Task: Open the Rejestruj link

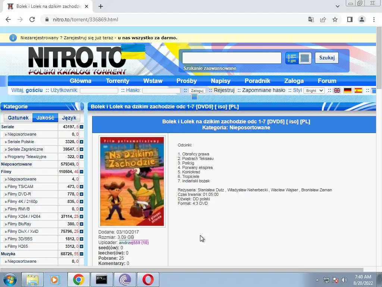Action: point(224,90)
